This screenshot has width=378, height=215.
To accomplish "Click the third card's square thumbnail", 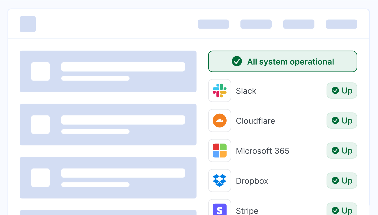I will pos(40,178).
